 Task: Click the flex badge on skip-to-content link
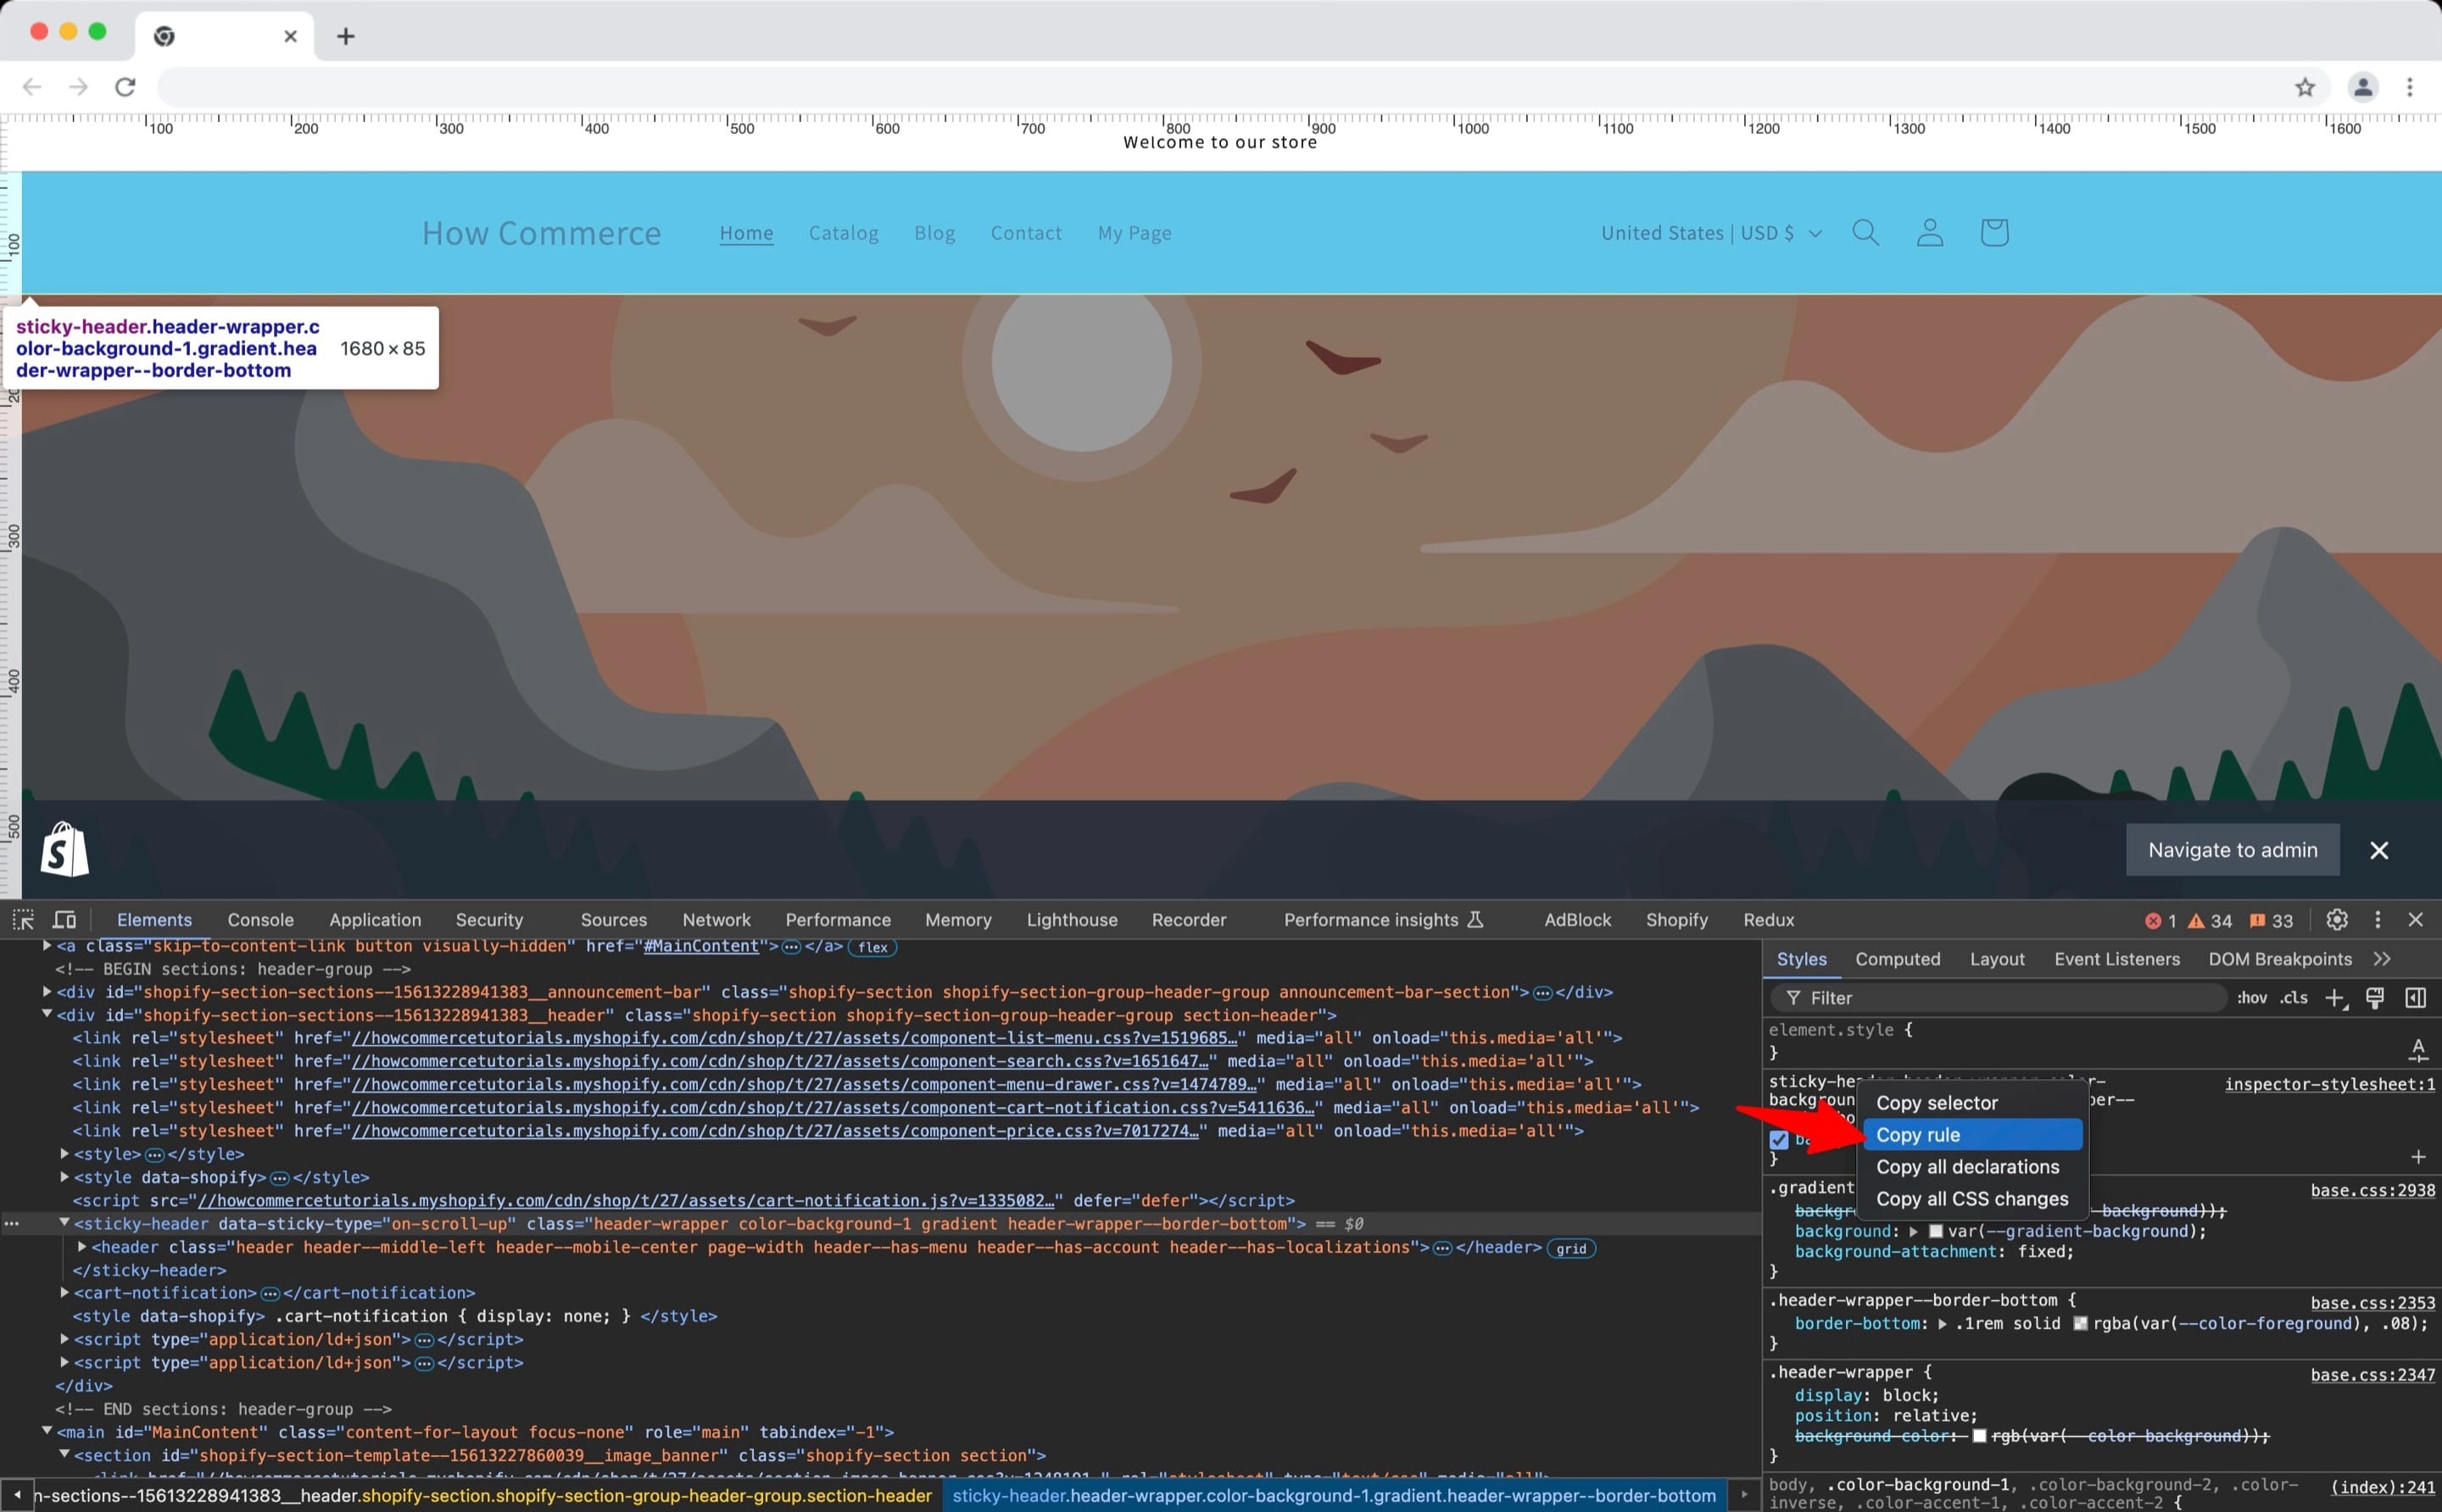[x=873, y=947]
